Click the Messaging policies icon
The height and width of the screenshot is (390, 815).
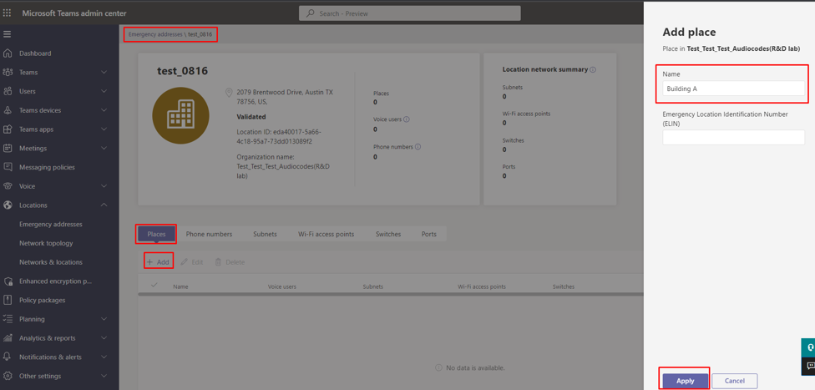(x=8, y=167)
